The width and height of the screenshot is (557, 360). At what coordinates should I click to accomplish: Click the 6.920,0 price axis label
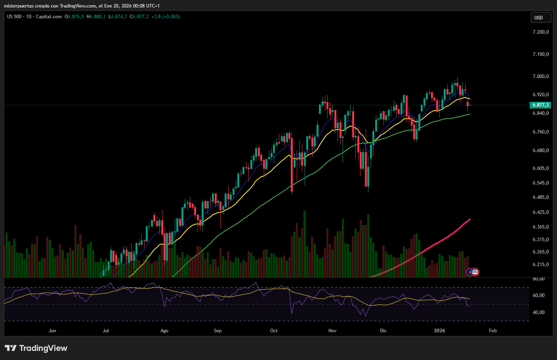(x=541, y=95)
